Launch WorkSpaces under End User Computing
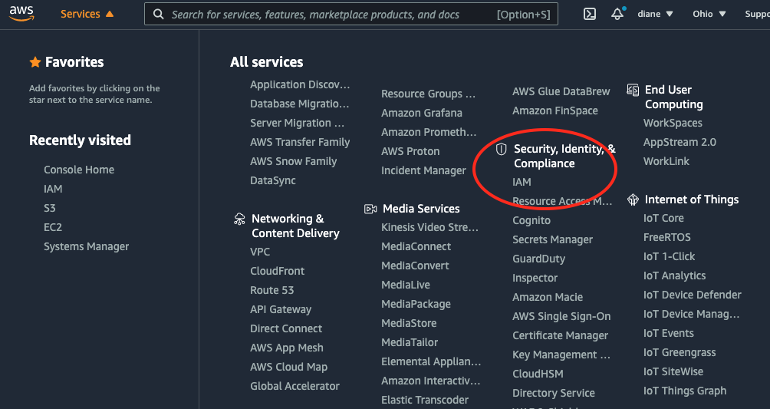 [673, 123]
